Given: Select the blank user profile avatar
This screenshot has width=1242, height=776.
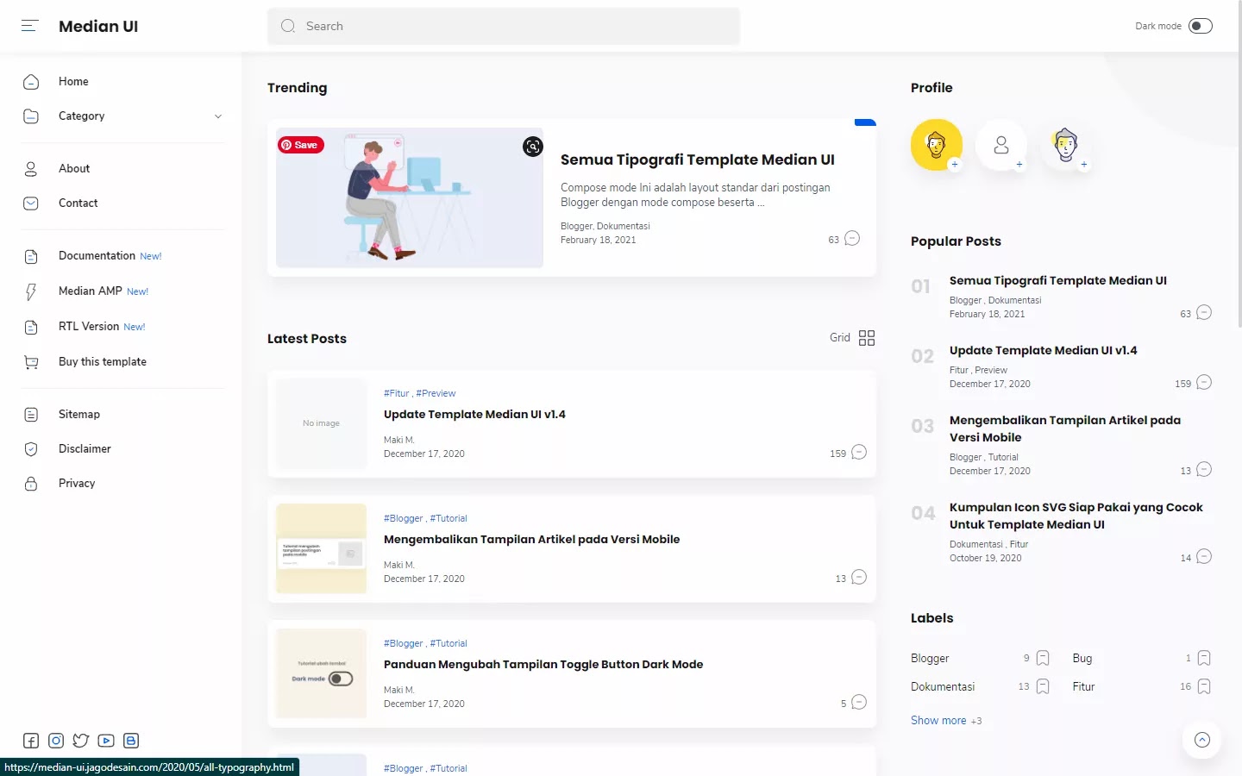Looking at the screenshot, I should (x=1001, y=145).
